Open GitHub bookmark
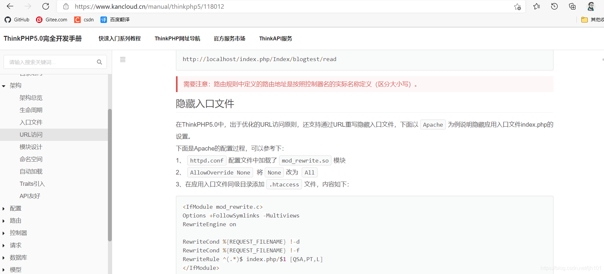This screenshot has height=274, width=604. point(17,20)
